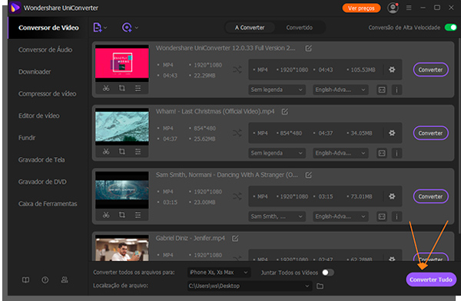Open preview icon for Wham! video
This screenshot has height=301, width=461.
click(382, 153)
